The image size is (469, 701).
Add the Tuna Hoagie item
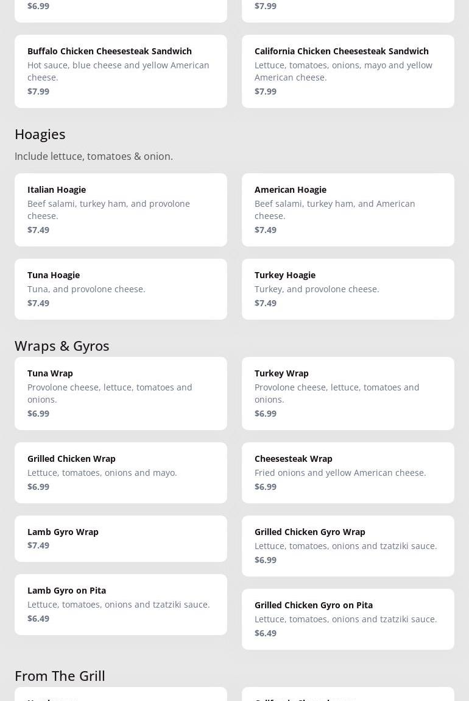pos(121,289)
